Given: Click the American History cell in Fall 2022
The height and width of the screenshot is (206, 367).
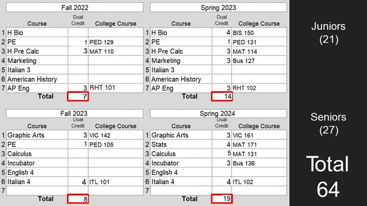Looking at the screenshot, I should click(37, 79).
